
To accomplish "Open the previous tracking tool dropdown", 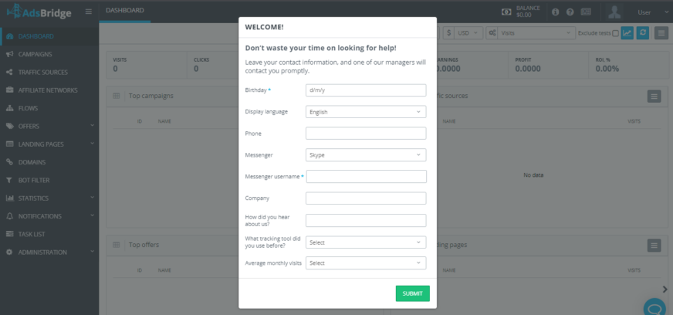I will click(x=366, y=242).
